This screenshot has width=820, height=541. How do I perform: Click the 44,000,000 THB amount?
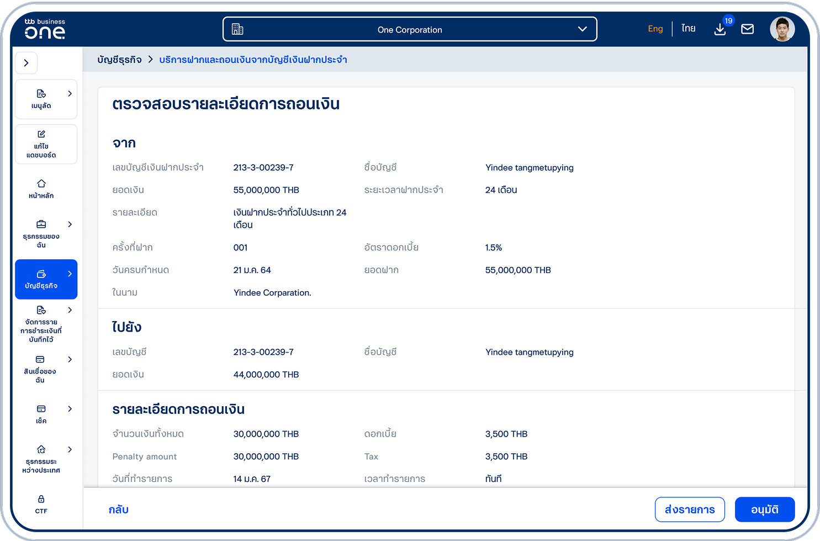(266, 375)
